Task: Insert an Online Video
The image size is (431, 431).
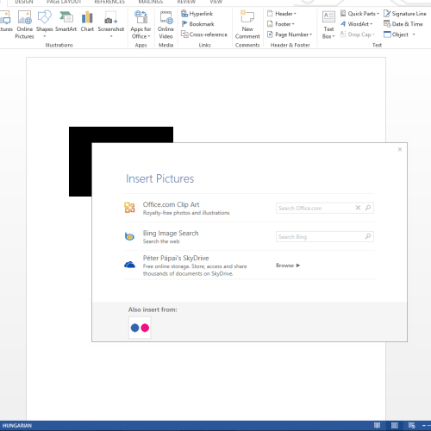Action: pyautogui.click(x=166, y=25)
